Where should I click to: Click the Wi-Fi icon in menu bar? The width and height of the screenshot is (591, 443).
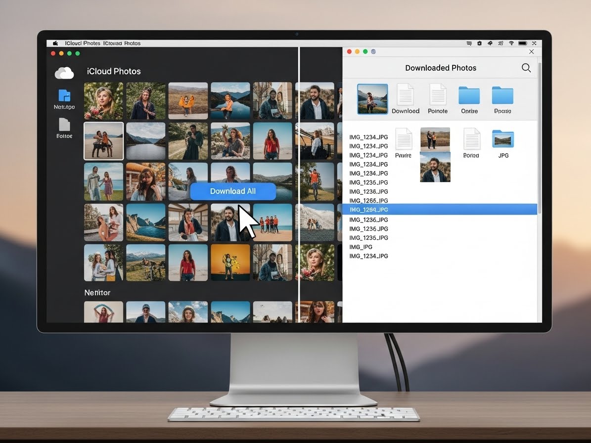point(511,44)
